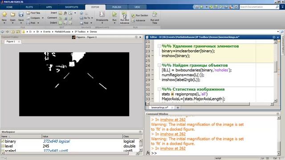
Task: Open the VIEW ribbon tab
Action: tap(137, 7)
